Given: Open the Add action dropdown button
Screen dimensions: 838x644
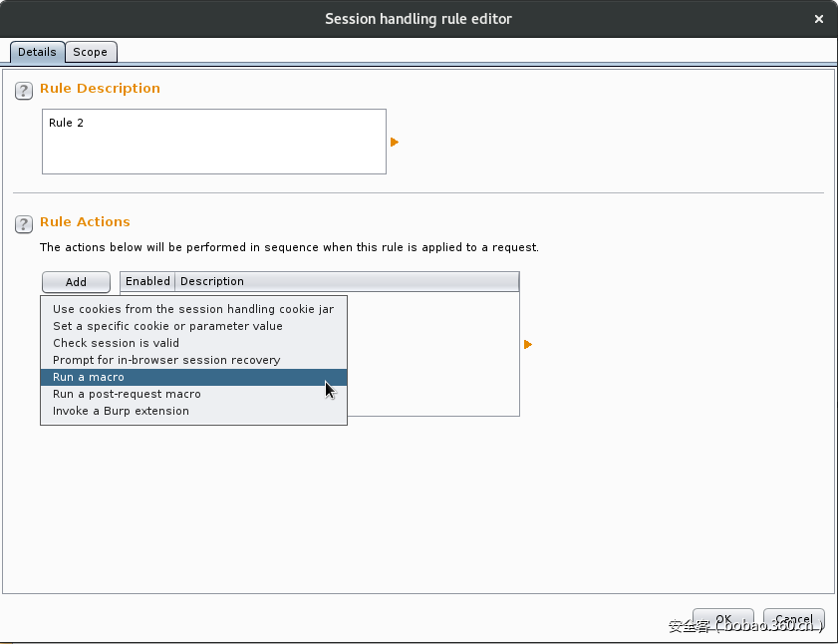Looking at the screenshot, I should coord(76,282).
